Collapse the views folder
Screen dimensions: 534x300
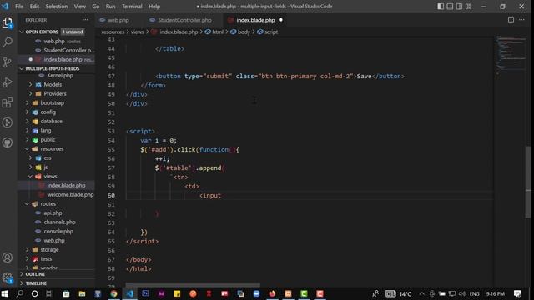pos(50,176)
